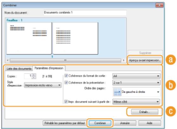This screenshot has width=177, height=129.
Task: Click the Ordre des pages label
Action: 95,88
